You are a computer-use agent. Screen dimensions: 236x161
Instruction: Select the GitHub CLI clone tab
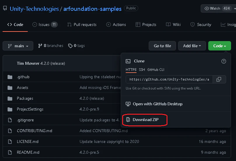[156, 70]
